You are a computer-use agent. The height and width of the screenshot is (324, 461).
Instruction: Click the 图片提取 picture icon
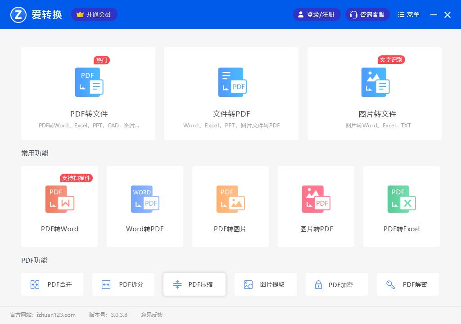point(248,284)
